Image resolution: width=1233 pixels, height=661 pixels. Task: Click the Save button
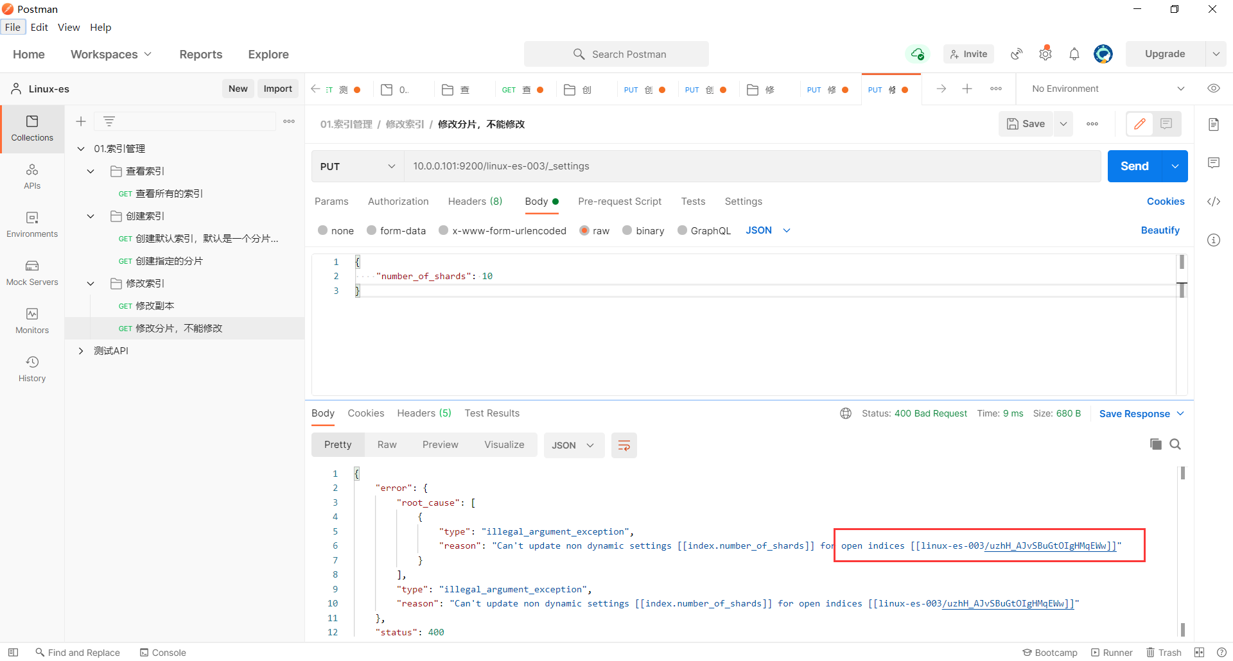[1026, 124]
